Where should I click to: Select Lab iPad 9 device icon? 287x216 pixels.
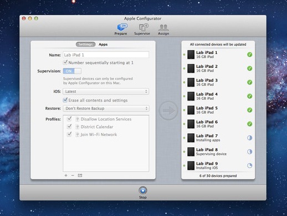pyautogui.click(x=191, y=165)
